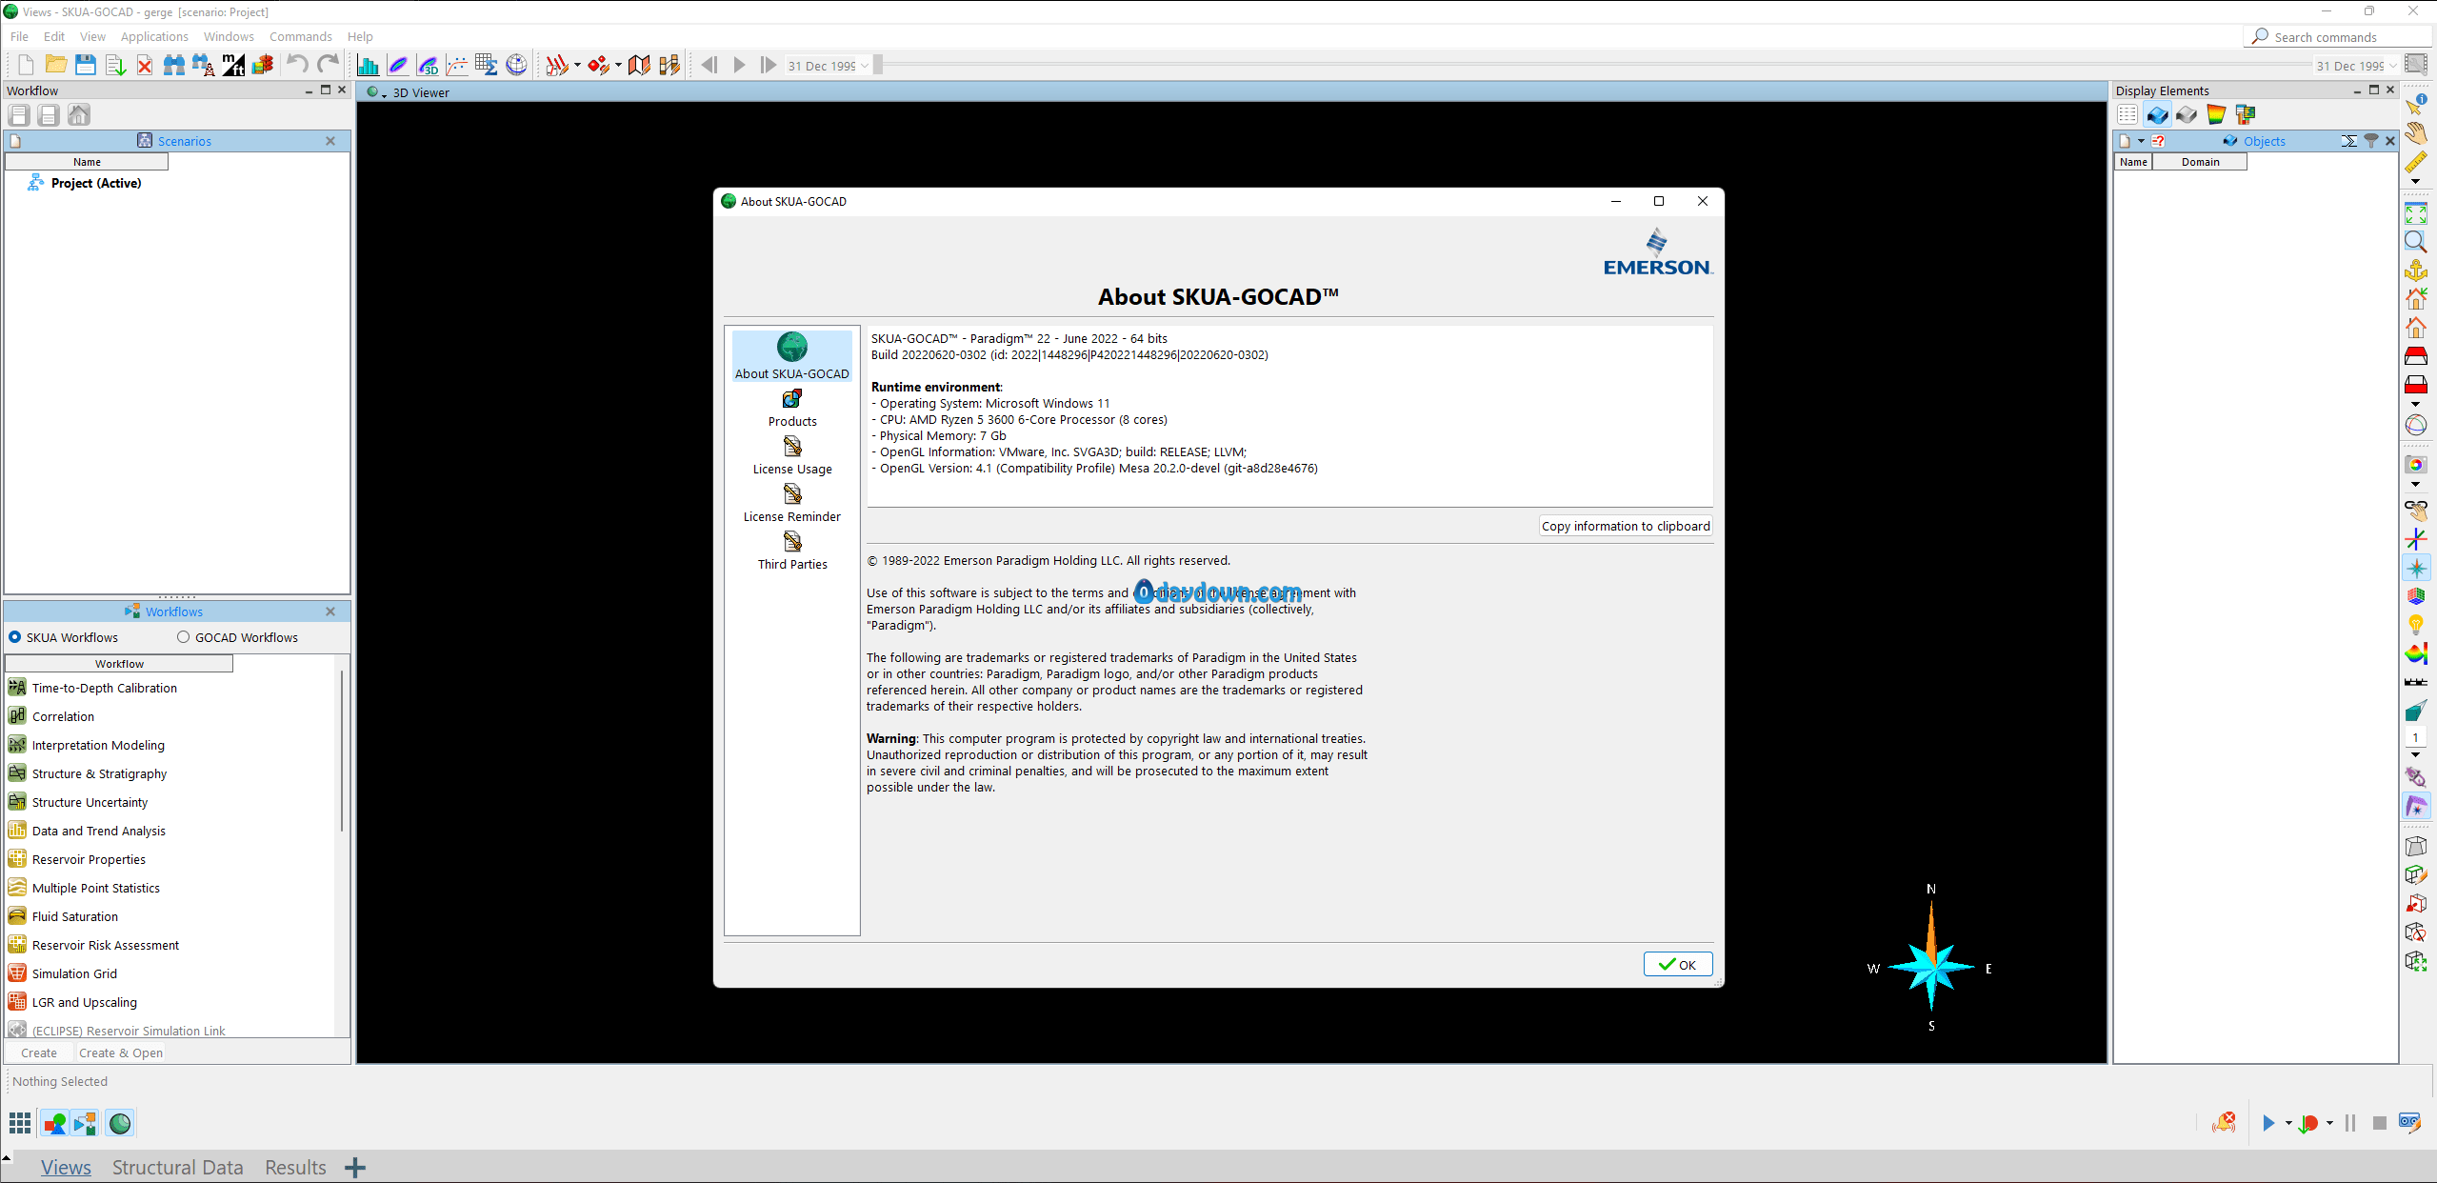This screenshot has height=1183, width=2437.
Task: Select the Project (Active) scenario row
Action: [95, 183]
